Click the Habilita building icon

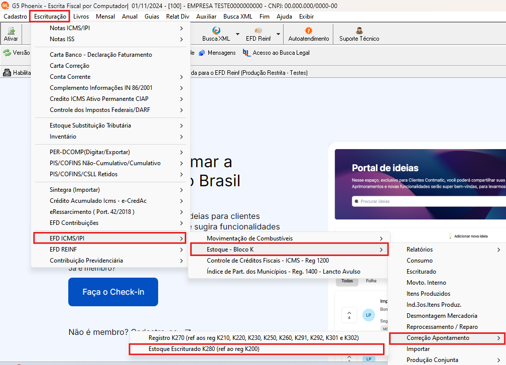(7, 73)
